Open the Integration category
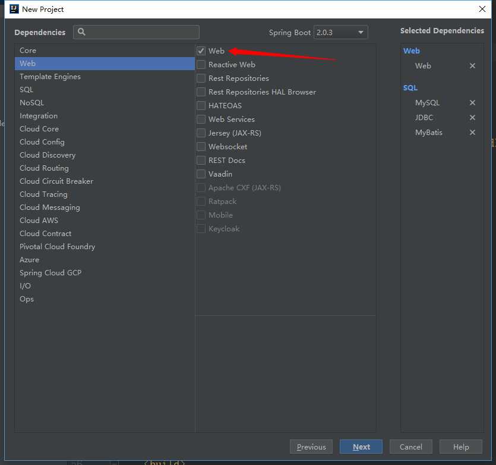 (x=105, y=116)
